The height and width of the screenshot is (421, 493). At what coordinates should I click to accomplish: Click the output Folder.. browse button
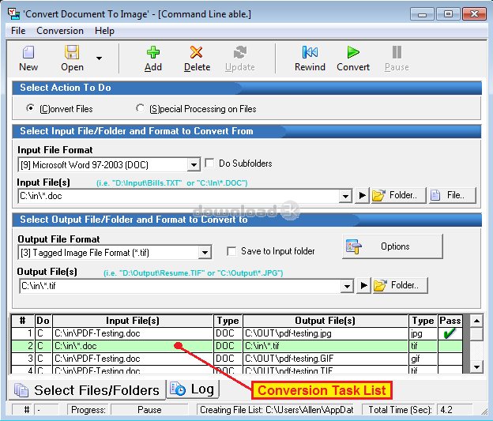point(401,285)
